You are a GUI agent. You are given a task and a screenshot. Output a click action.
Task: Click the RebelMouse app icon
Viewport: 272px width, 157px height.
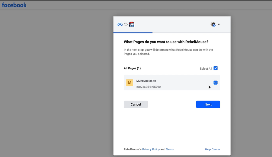[132, 24]
